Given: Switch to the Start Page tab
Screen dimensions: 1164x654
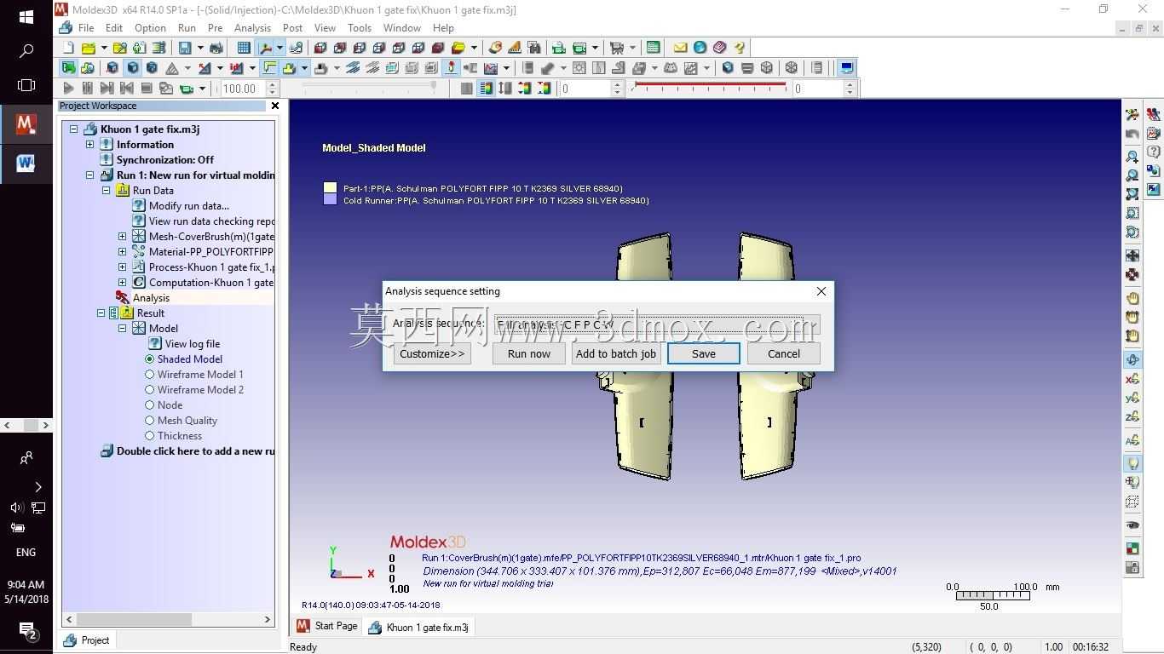Looking at the screenshot, I should click(327, 627).
